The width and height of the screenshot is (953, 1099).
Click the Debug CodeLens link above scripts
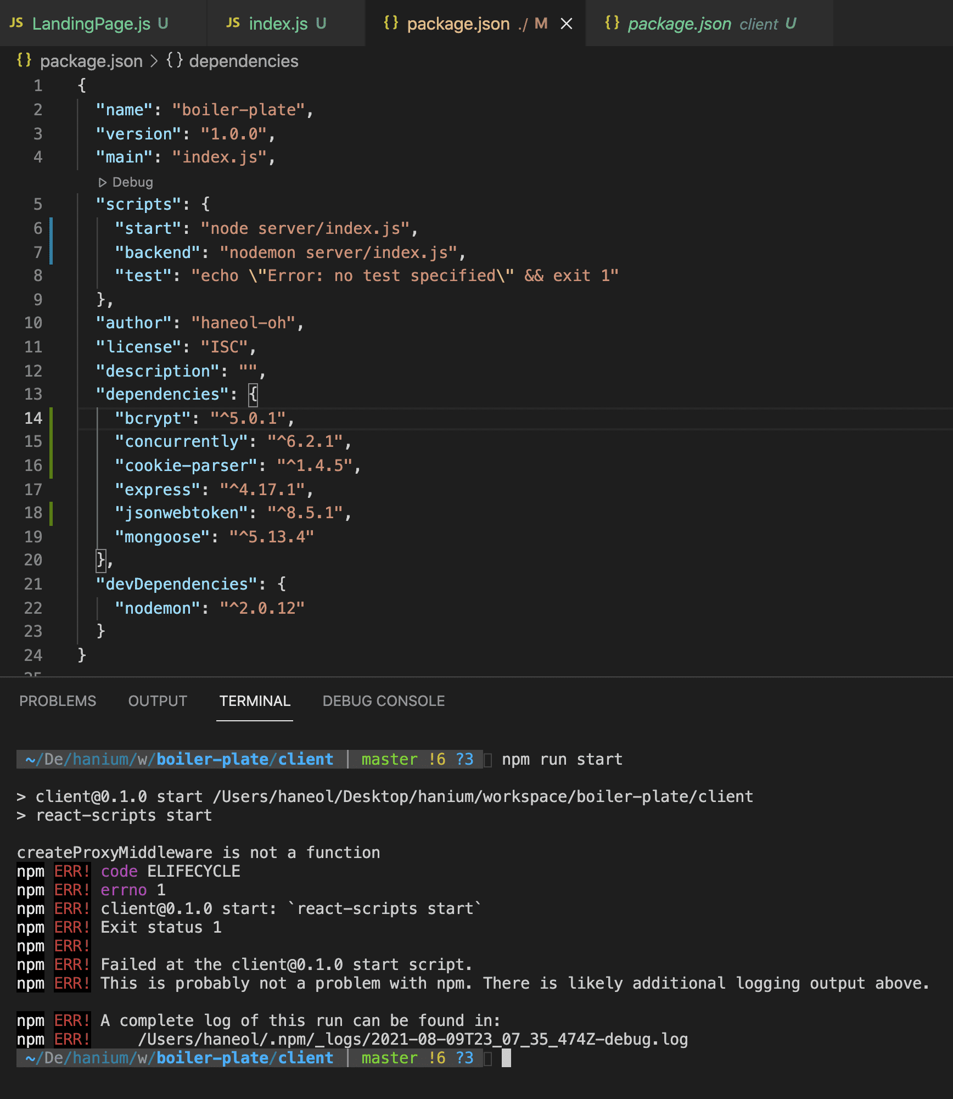pyautogui.click(x=132, y=182)
